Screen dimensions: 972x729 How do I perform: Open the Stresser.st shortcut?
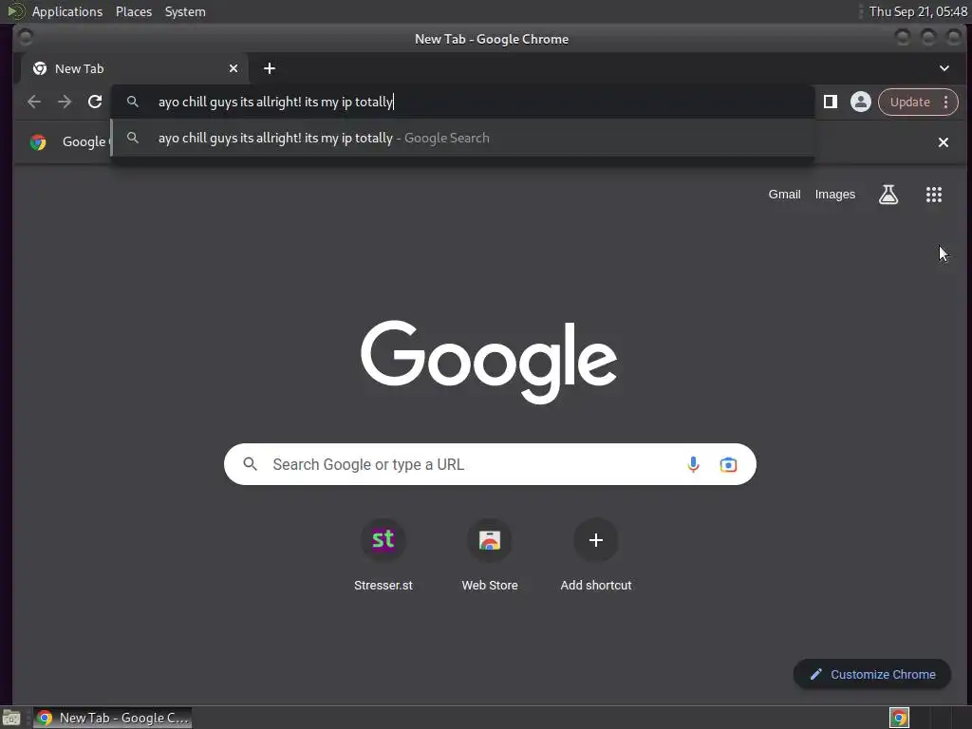pos(383,554)
